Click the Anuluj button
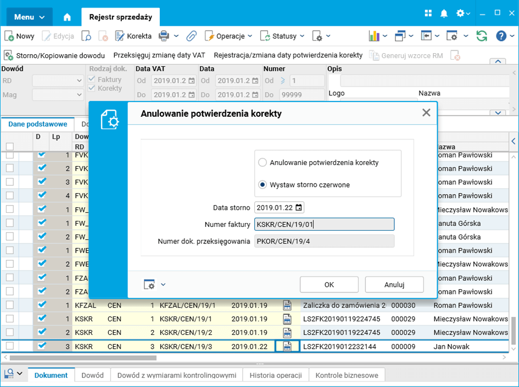Screen dimensions: 519x387 pos(394,284)
